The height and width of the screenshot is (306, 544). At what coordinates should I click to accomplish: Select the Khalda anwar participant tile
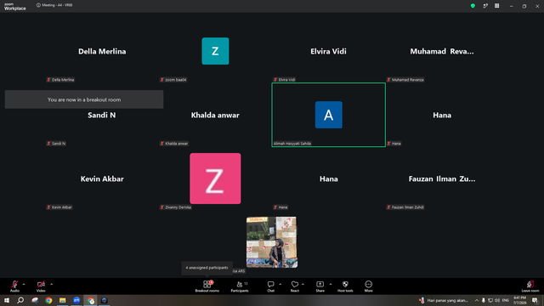[x=215, y=116]
